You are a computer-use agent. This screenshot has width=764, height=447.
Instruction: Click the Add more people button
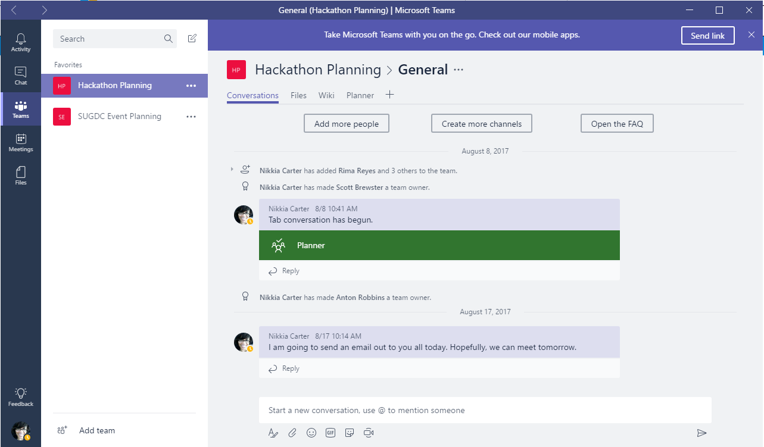click(347, 124)
